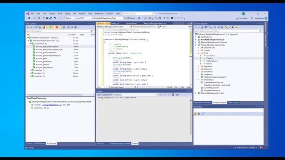Open the Debug menu
This screenshot has width=285, height=160.
[x=67, y=14]
